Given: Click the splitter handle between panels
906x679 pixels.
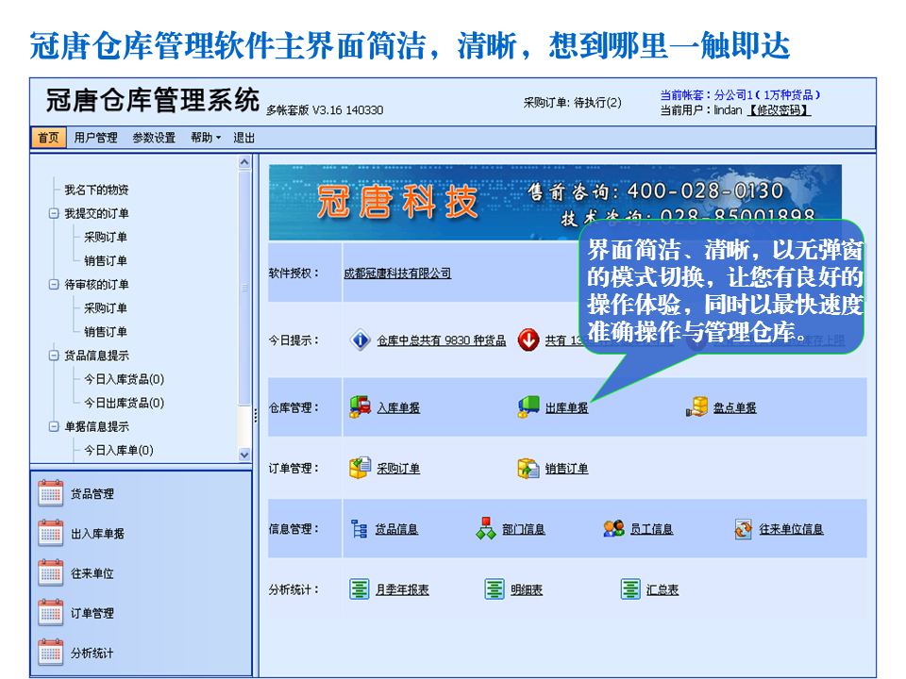Looking at the screenshot, I should tap(256, 416).
